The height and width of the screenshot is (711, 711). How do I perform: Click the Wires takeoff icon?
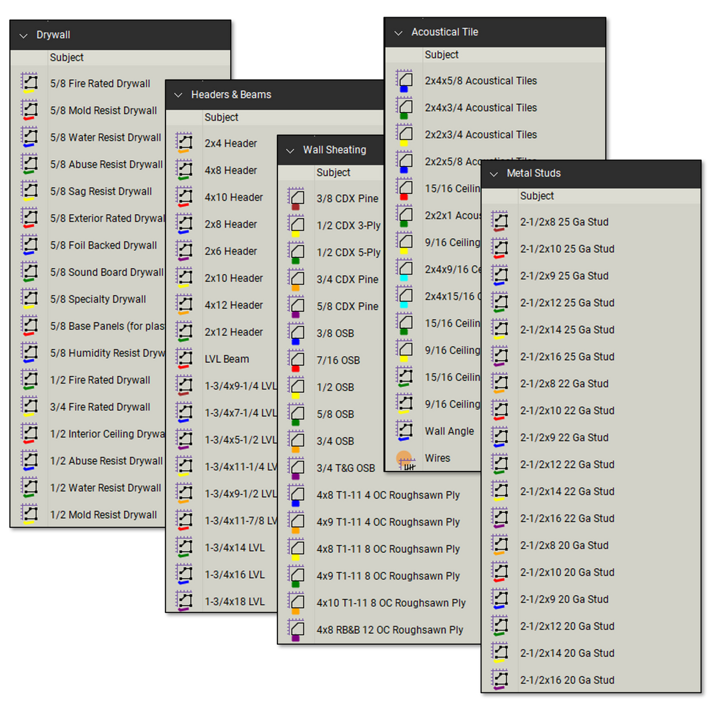[x=405, y=458]
